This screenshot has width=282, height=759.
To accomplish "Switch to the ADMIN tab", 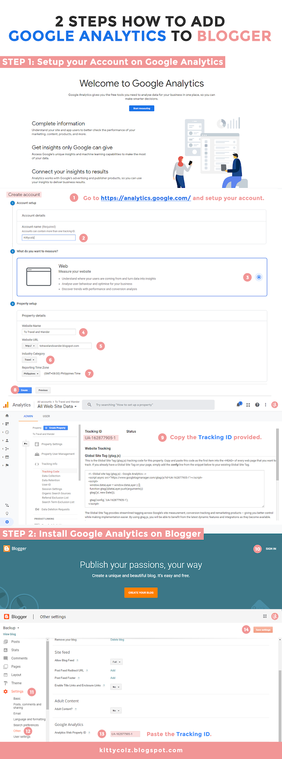I will point(28,416).
